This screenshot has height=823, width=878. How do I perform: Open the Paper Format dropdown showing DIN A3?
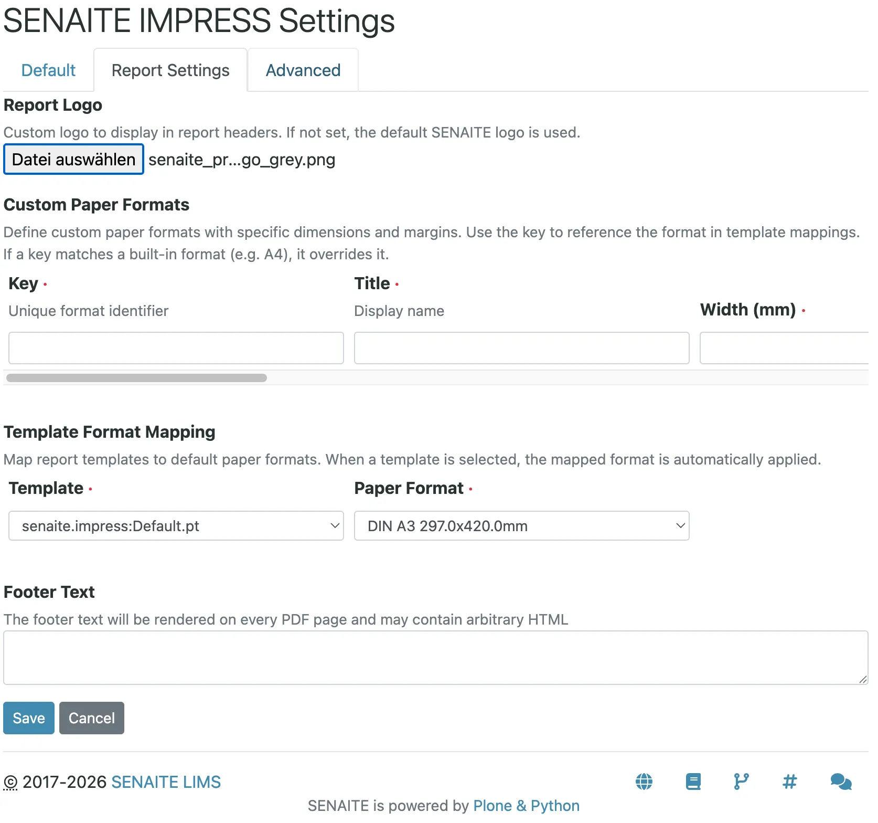point(522,526)
